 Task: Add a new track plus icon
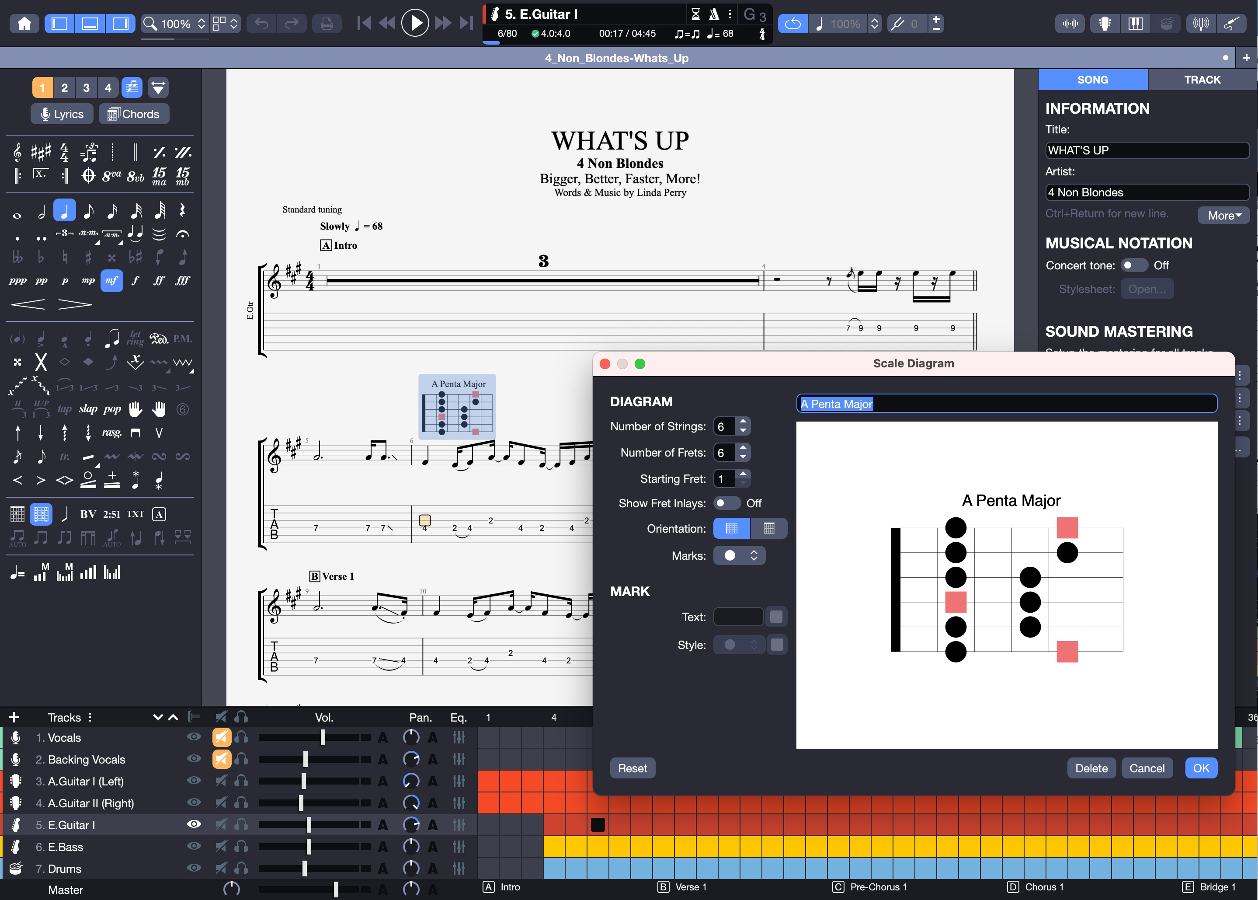point(14,717)
